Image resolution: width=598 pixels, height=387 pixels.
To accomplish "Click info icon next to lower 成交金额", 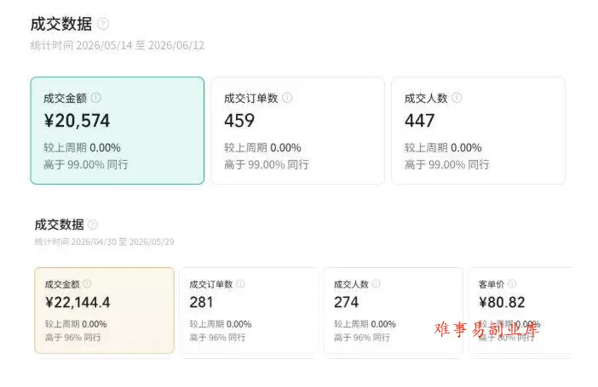I will 88,284.
